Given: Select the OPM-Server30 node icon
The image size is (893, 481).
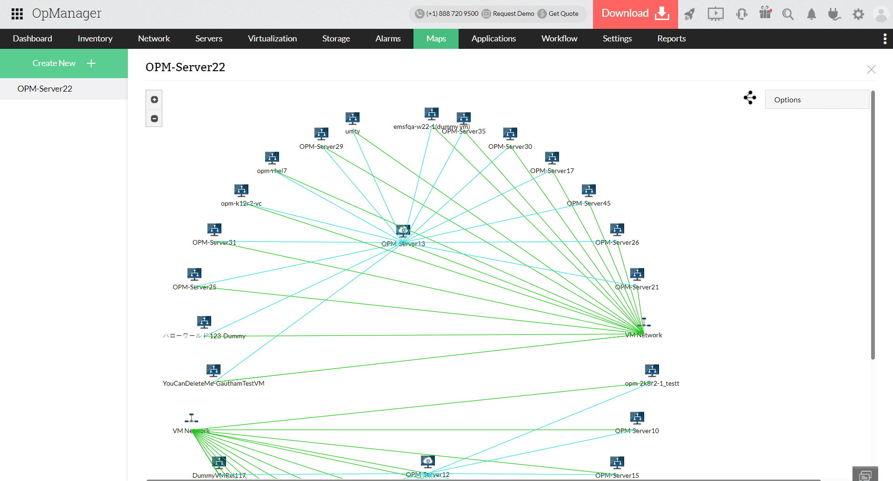Looking at the screenshot, I should click(x=510, y=134).
